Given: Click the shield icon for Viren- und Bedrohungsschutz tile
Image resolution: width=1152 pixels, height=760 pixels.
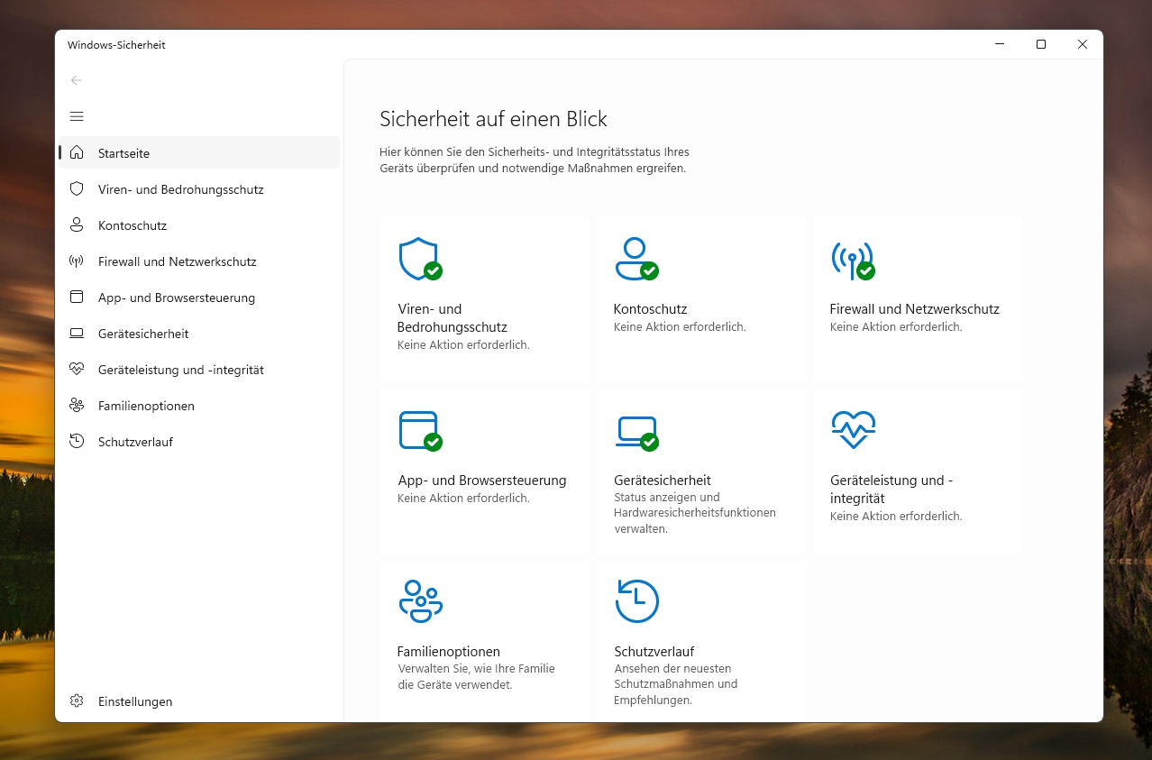Looking at the screenshot, I should point(419,260).
